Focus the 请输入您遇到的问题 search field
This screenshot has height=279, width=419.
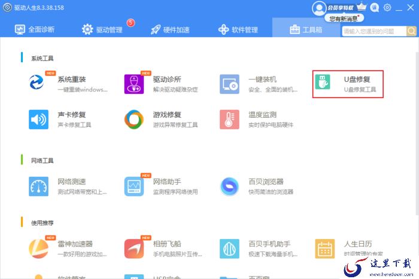[x=374, y=31]
